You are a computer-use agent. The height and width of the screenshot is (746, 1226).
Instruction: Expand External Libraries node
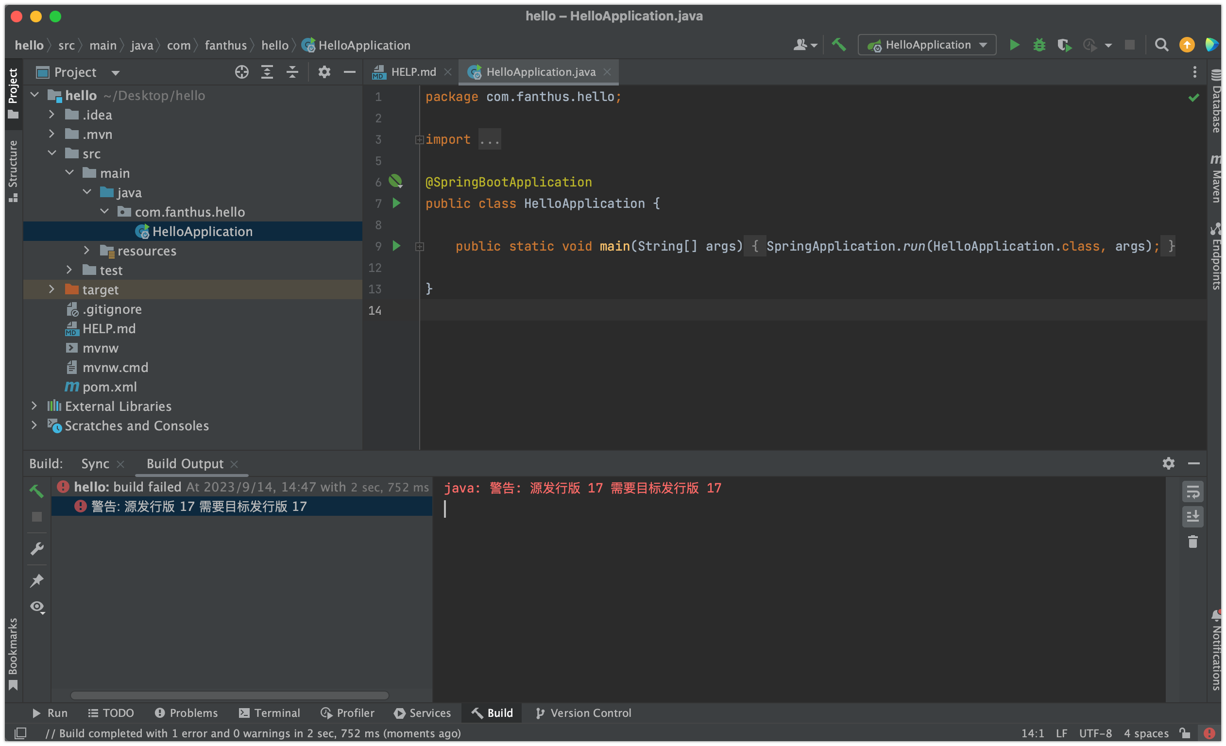34,406
